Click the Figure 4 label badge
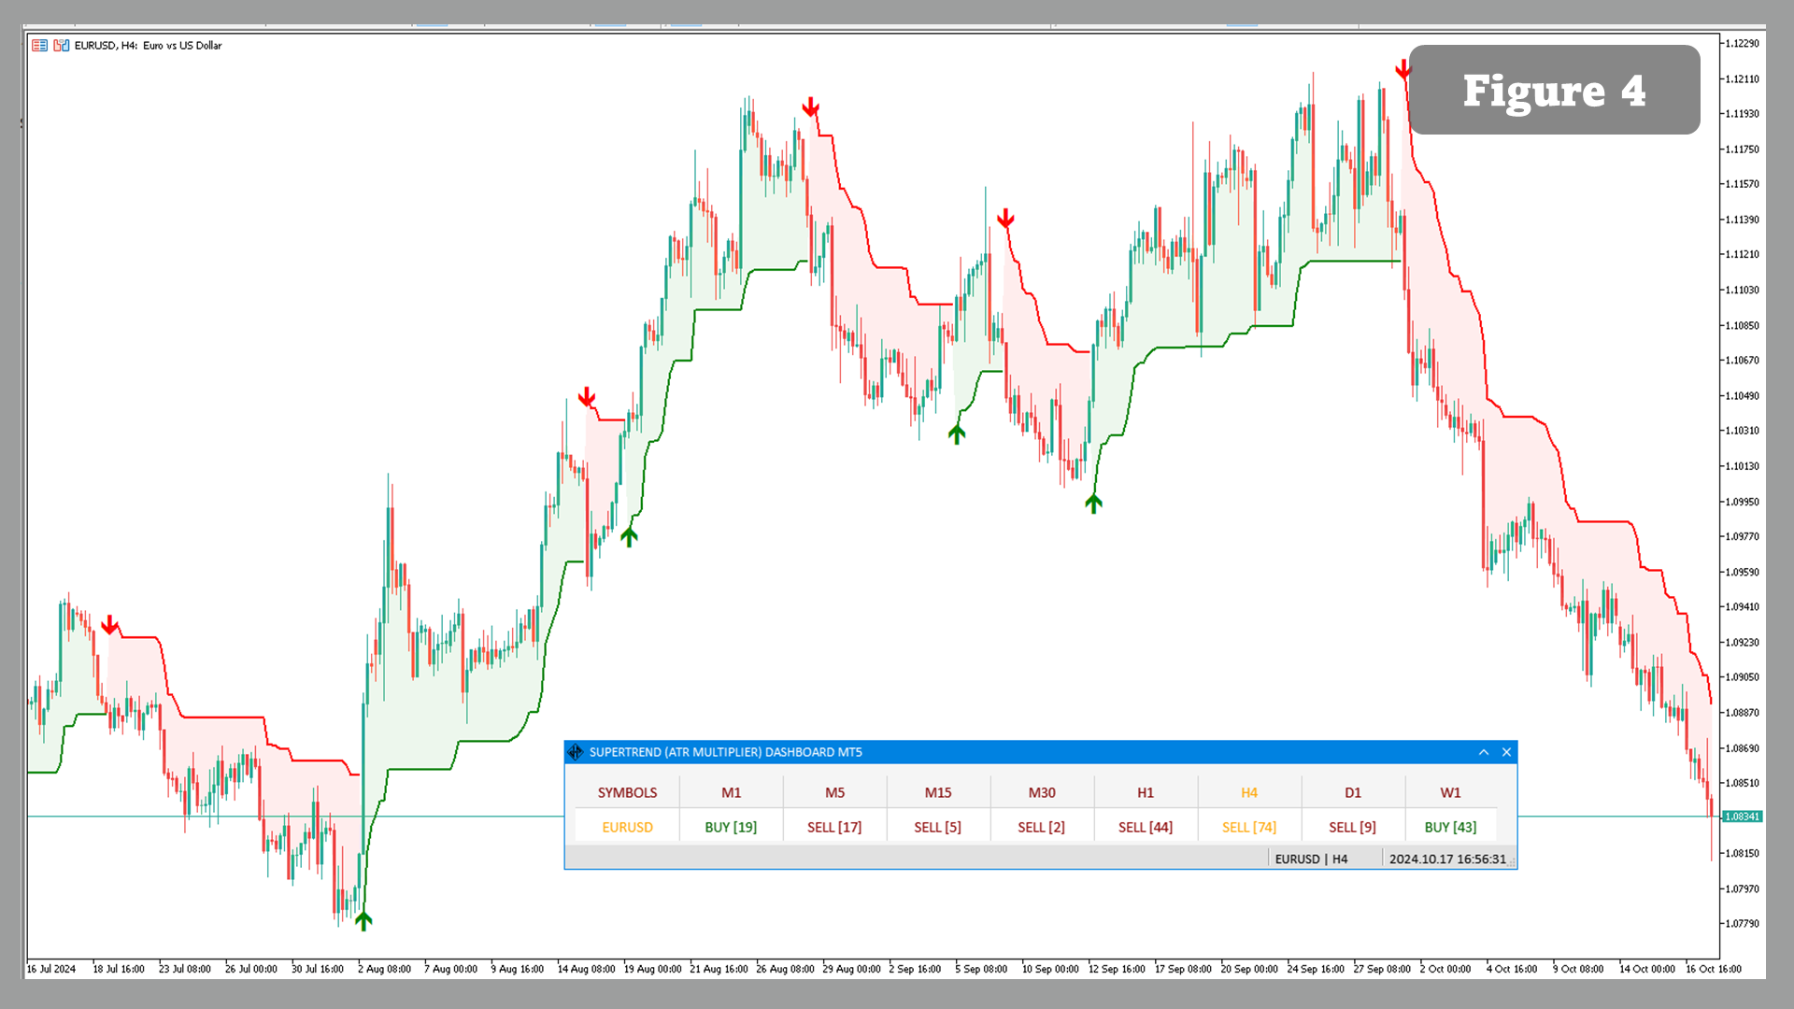This screenshot has width=1794, height=1009. 1554,91
